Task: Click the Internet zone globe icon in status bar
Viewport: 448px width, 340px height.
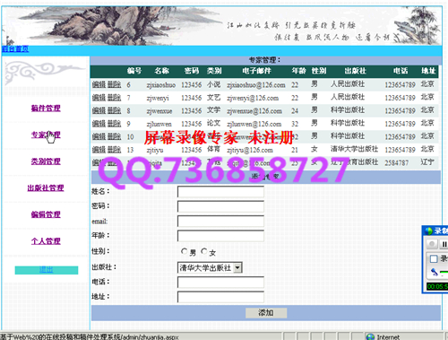Action: (x=370, y=337)
